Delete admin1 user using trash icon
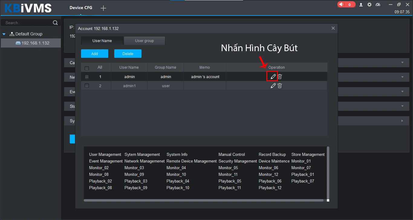 pos(280,86)
